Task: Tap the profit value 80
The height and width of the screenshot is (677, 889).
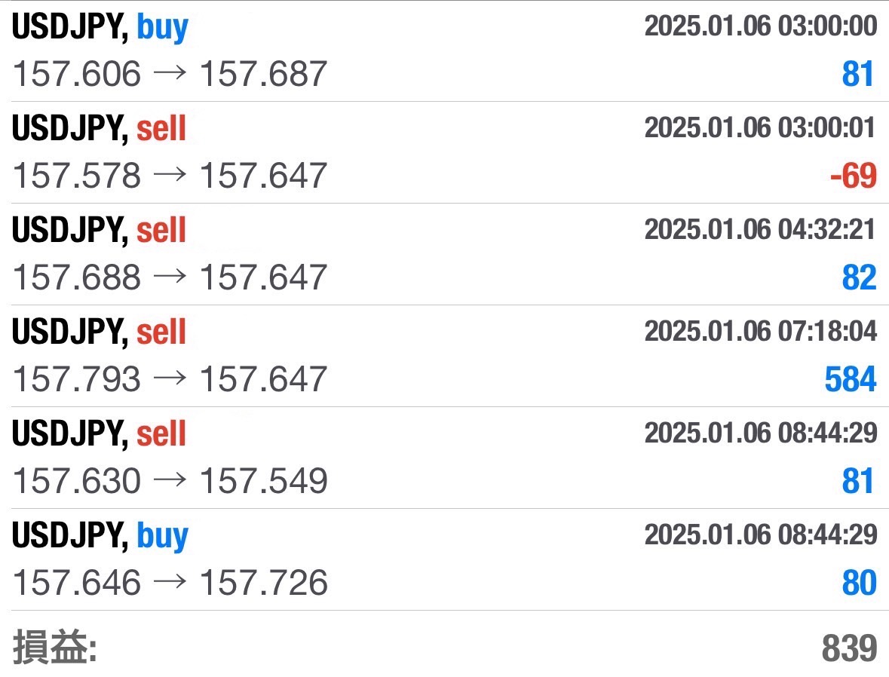Action: [x=859, y=583]
